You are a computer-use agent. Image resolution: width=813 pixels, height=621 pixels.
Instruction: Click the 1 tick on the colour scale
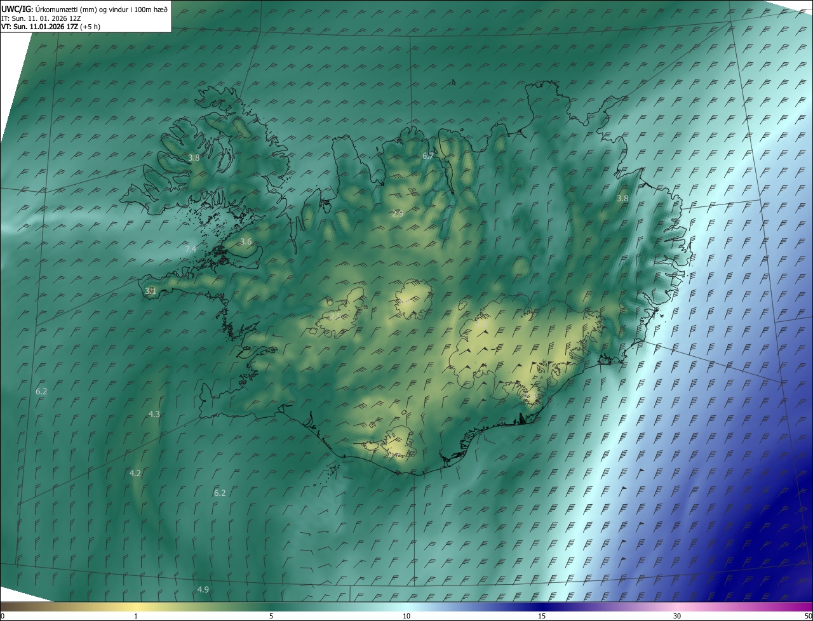(136, 617)
